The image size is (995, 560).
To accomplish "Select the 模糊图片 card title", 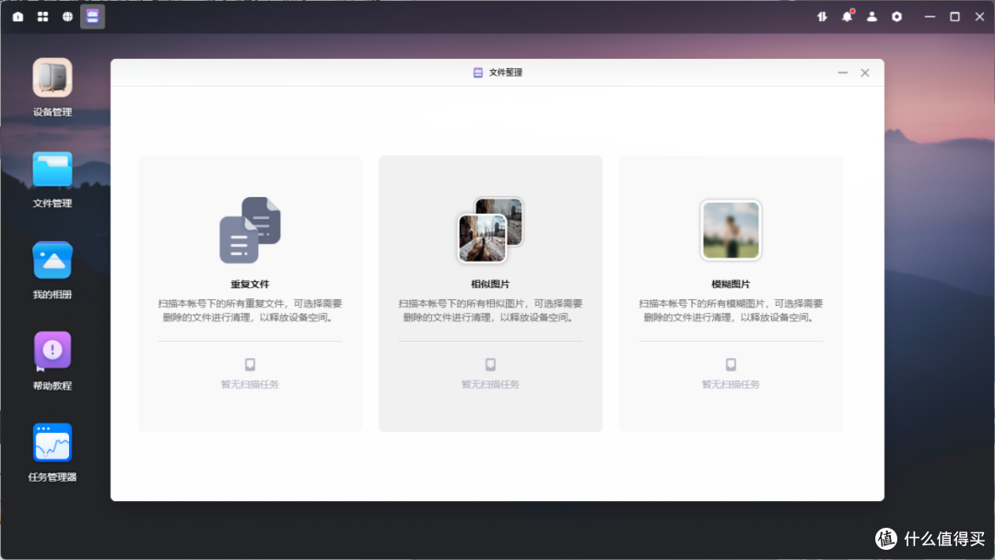I will click(x=731, y=284).
